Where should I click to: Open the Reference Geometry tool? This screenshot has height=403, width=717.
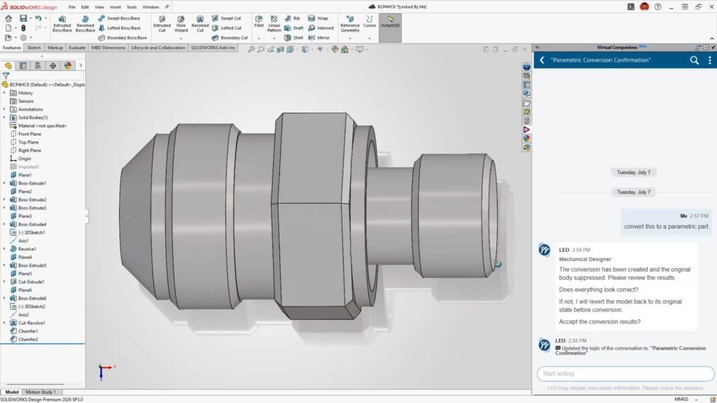(350, 24)
